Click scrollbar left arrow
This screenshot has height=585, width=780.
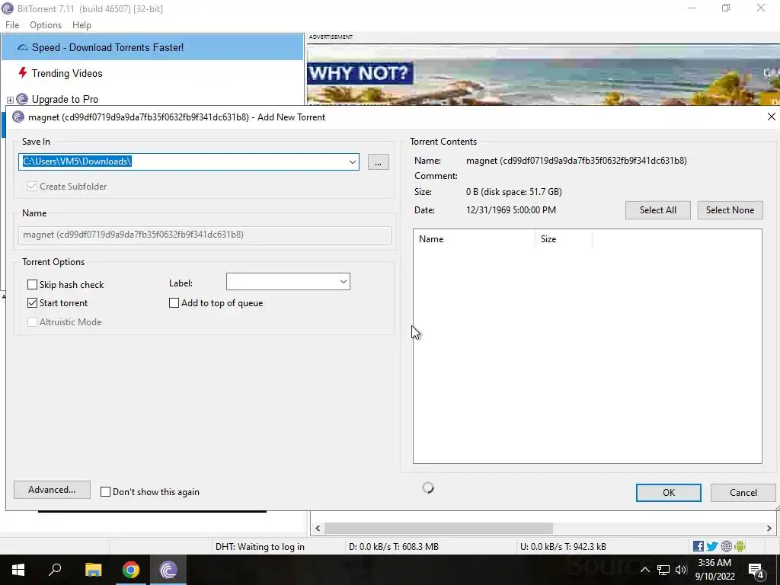318,528
